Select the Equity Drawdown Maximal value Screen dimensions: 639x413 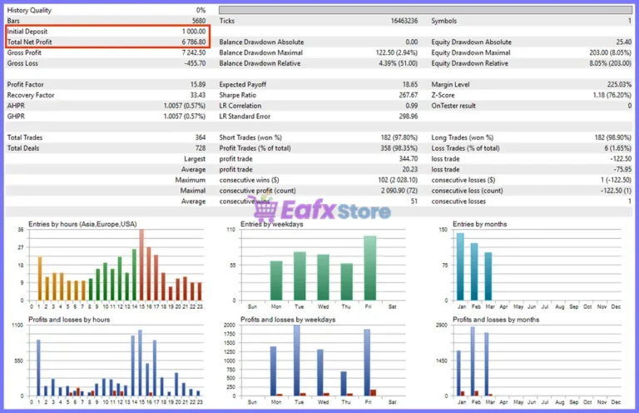point(610,52)
